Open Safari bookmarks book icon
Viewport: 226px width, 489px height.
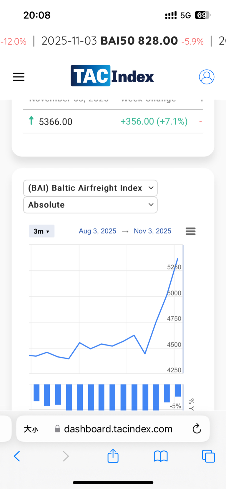coord(161,456)
